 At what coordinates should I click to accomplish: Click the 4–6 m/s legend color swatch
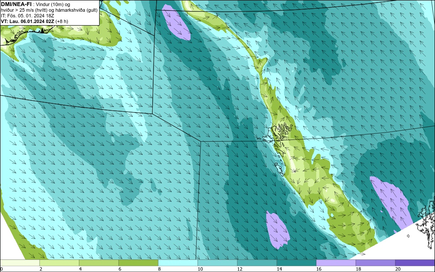point(99,263)
